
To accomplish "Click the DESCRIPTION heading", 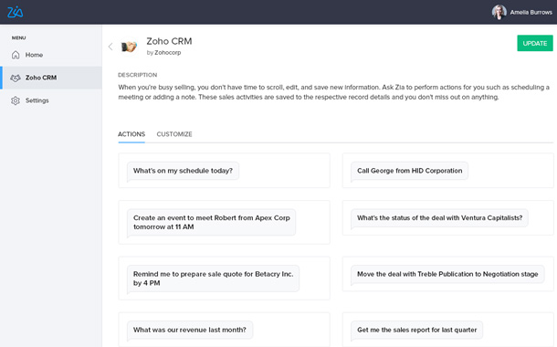I will click(138, 75).
